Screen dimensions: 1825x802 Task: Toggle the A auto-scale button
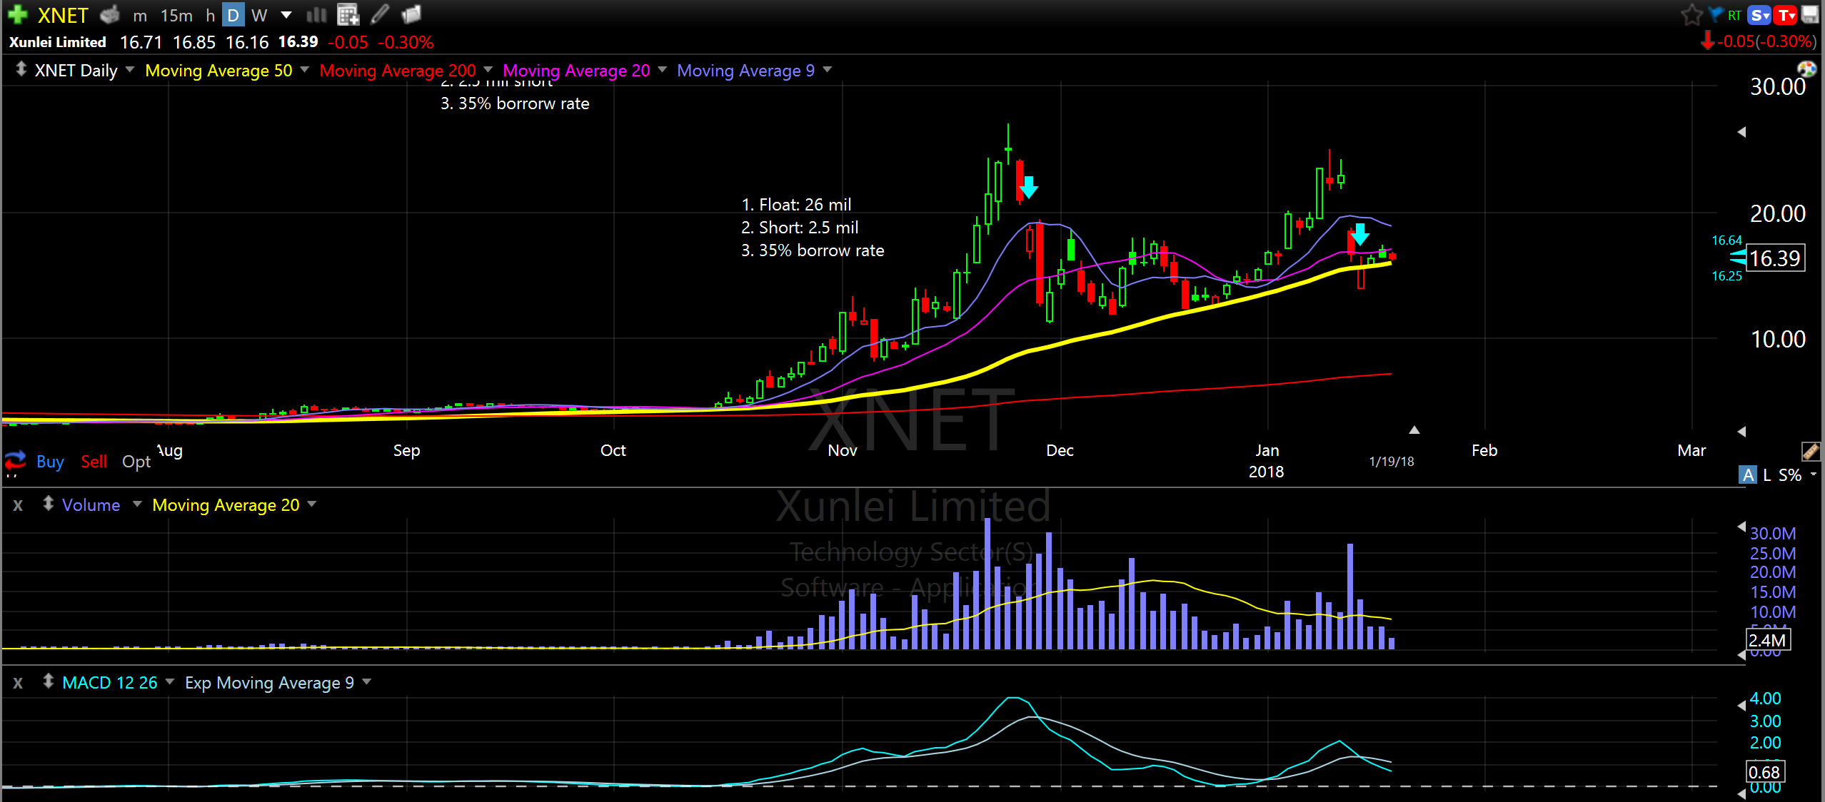point(1747,474)
